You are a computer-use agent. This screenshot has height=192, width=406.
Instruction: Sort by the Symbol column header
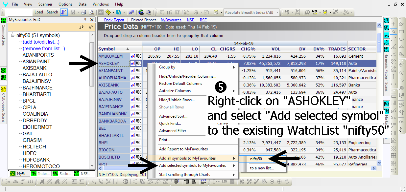pos(114,49)
